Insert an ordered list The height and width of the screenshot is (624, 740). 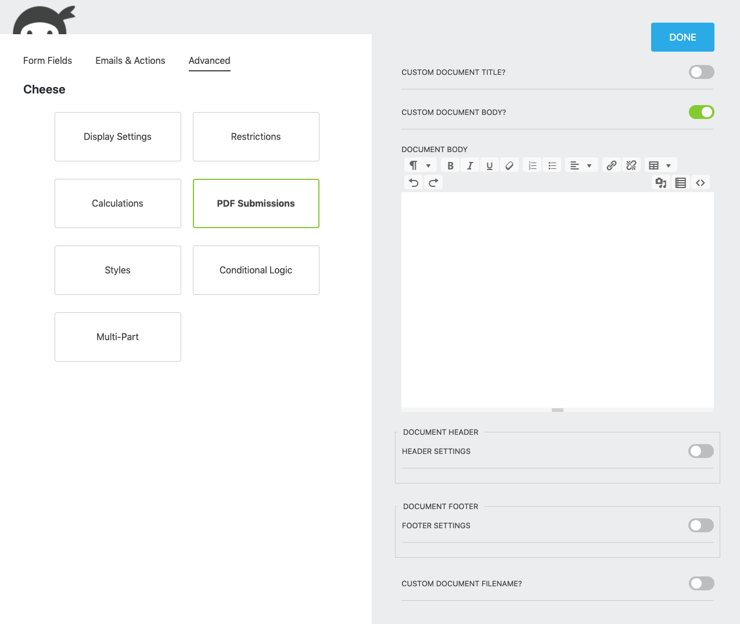tap(531, 165)
